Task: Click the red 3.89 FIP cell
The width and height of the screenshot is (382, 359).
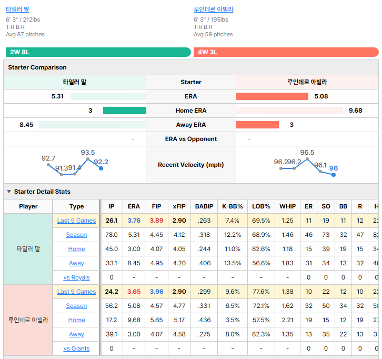Action: (156, 221)
